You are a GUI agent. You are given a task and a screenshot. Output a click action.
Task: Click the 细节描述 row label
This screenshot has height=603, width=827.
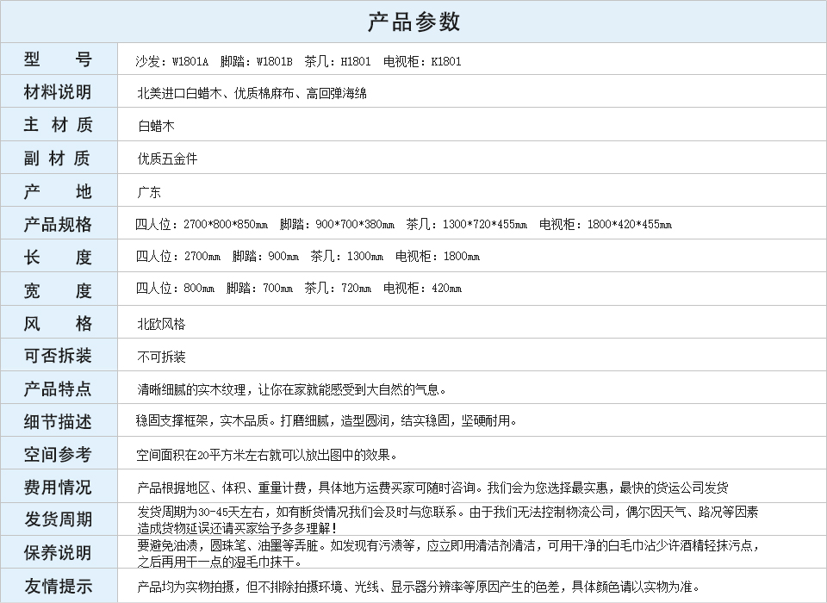coord(58,421)
